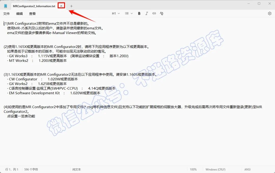275x173 pixels.
Task: Click line mentioning "e-Manual Viewer的帮助文档"
Action: 52,33
